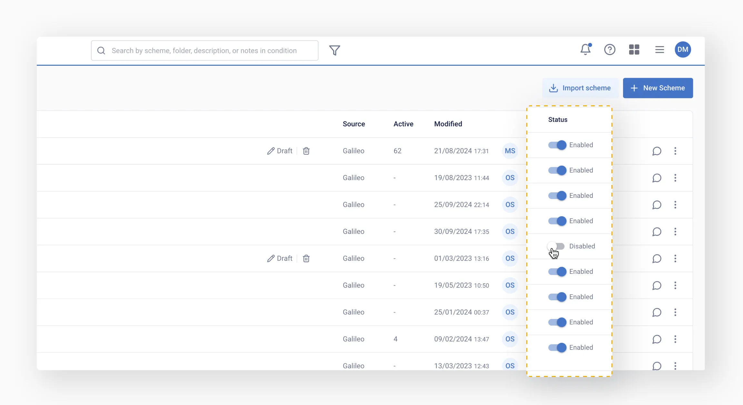The height and width of the screenshot is (405, 743).
Task: Open the hamburger menu
Action: [x=659, y=50]
